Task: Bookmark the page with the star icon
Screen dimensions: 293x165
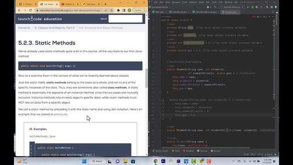Action: [x=112, y=10]
